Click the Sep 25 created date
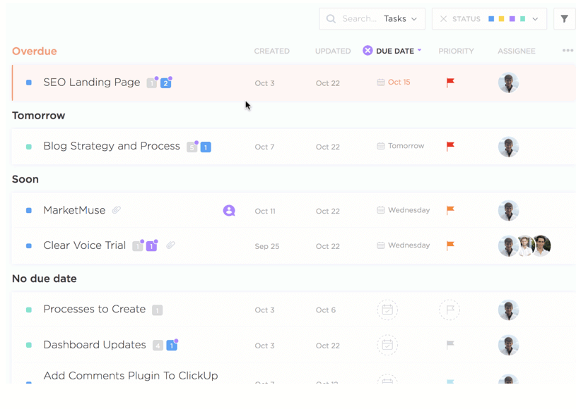Viewport: 576px width, 409px height. (267, 246)
